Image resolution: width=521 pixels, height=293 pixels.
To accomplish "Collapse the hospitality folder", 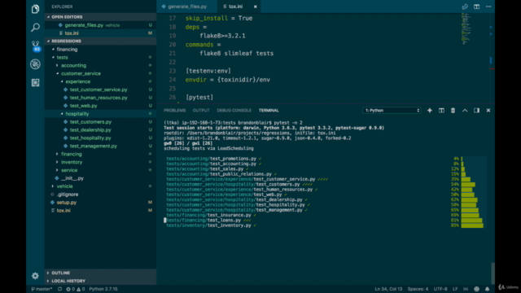I will [100, 114].
